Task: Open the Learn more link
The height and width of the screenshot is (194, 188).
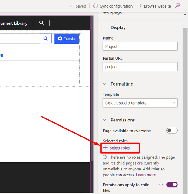Action: (146, 175)
